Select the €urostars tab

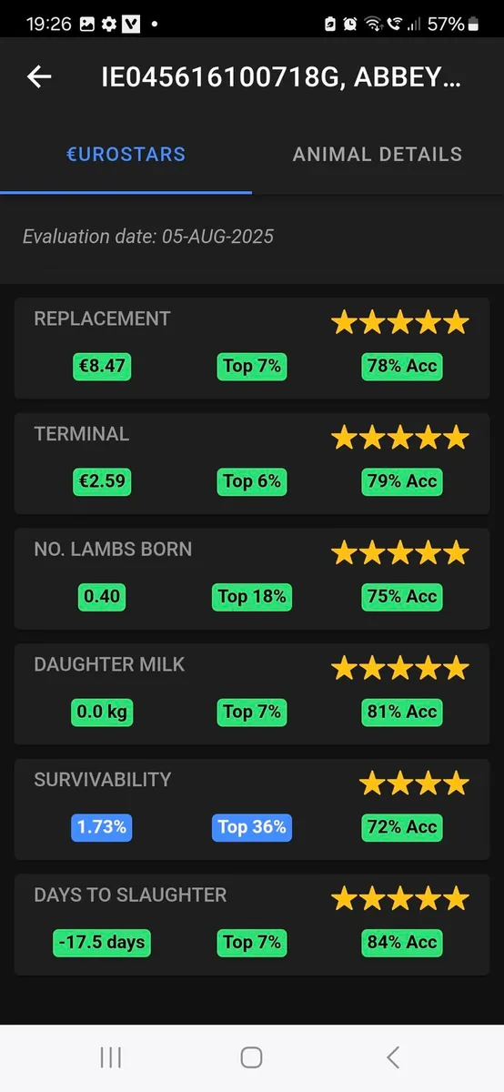click(126, 155)
